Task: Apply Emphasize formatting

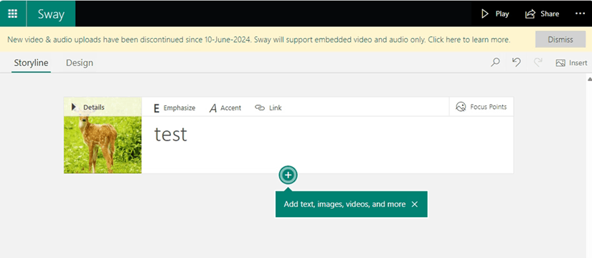Action: (x=174, y=108)
